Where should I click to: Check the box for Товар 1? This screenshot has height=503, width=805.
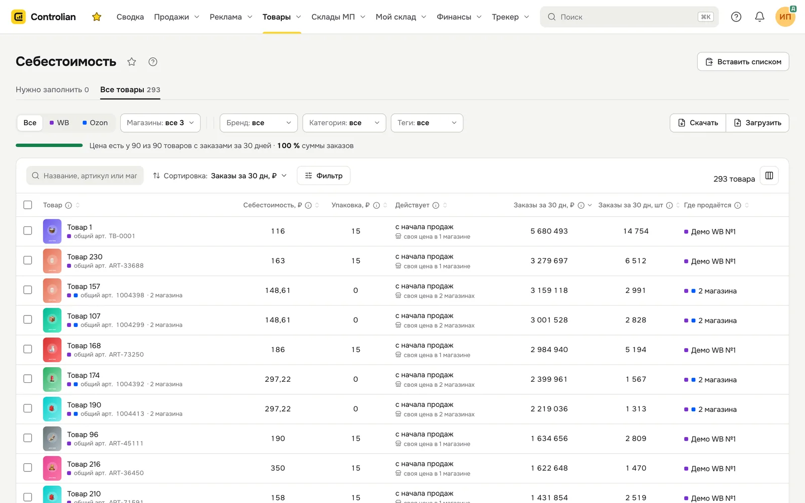tap(28, 230)
